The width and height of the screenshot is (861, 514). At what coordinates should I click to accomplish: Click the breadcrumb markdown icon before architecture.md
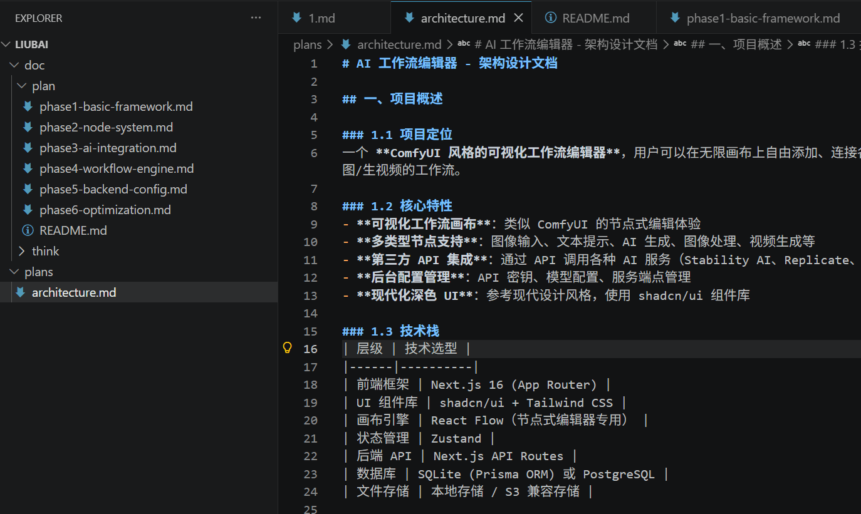[x=346, y=44]
